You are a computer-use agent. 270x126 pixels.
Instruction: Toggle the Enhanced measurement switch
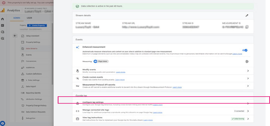(245, 50)
